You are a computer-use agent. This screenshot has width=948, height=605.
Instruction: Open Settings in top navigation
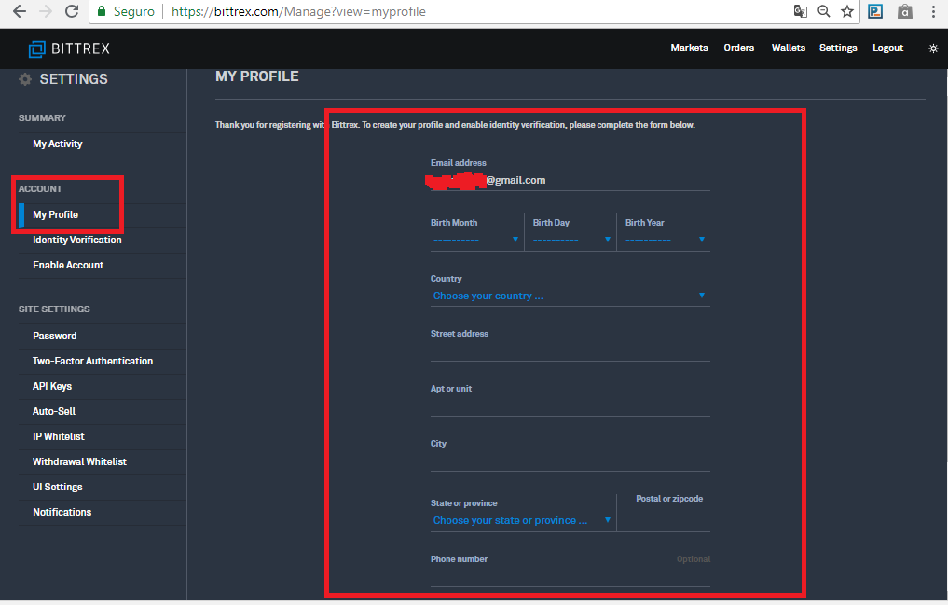point(838,48)
